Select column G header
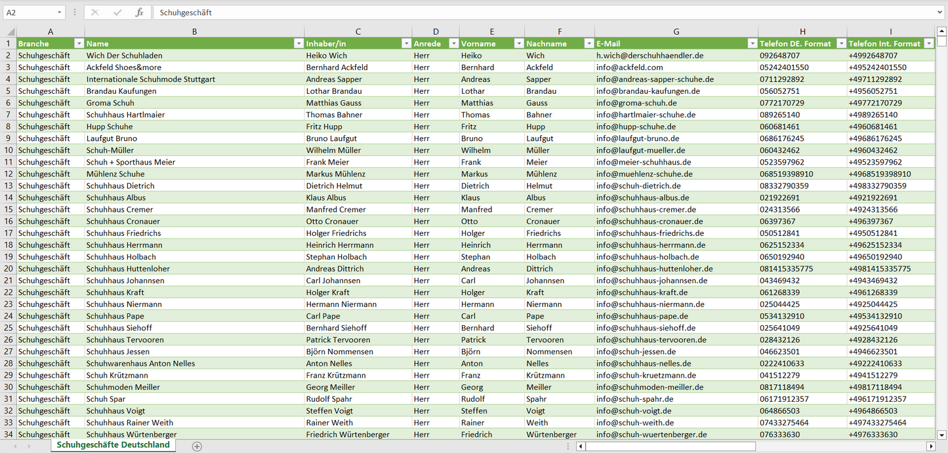This screenshot has width=948, height=453. pos(676,31)
